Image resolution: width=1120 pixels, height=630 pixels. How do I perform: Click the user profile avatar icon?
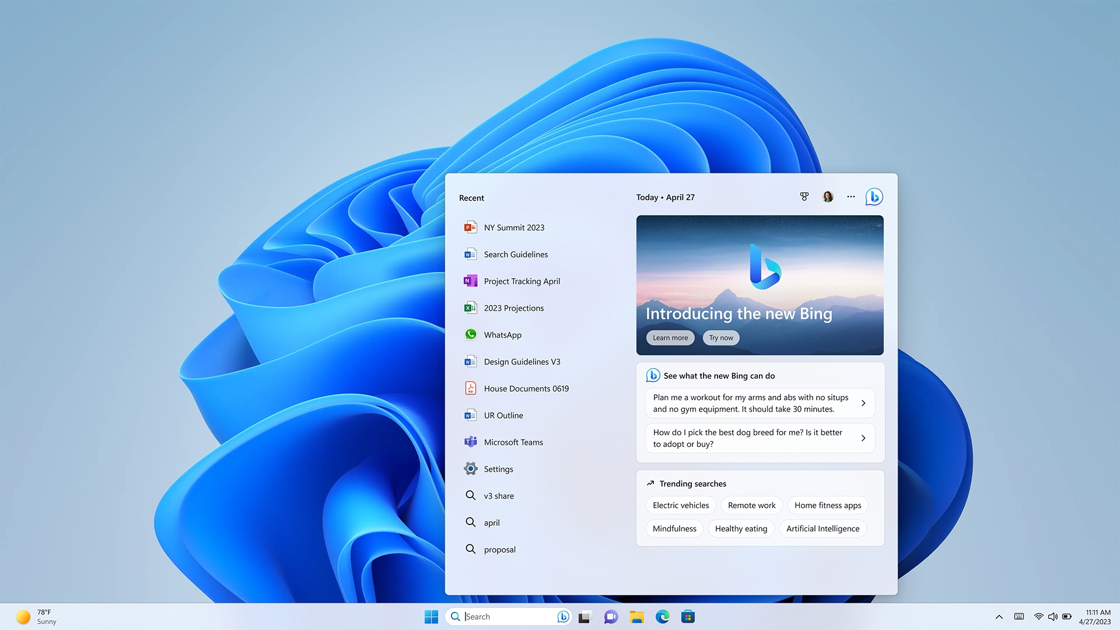(828, 196)
